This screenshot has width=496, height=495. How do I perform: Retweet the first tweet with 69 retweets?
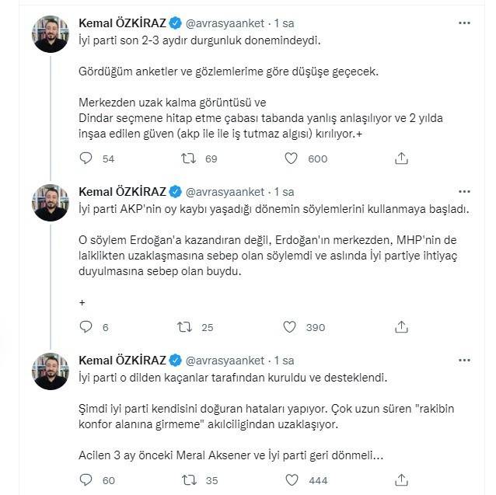[x=187, y=159]
